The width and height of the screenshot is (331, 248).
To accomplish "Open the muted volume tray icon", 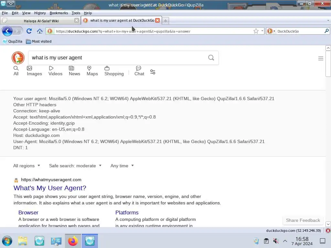I will pos(276,241).
